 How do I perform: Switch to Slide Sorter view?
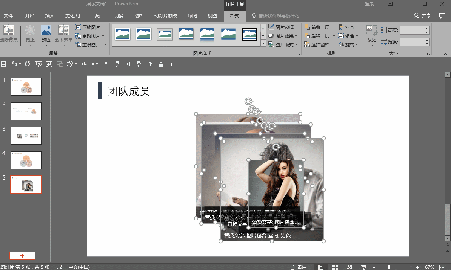(335, 267)
